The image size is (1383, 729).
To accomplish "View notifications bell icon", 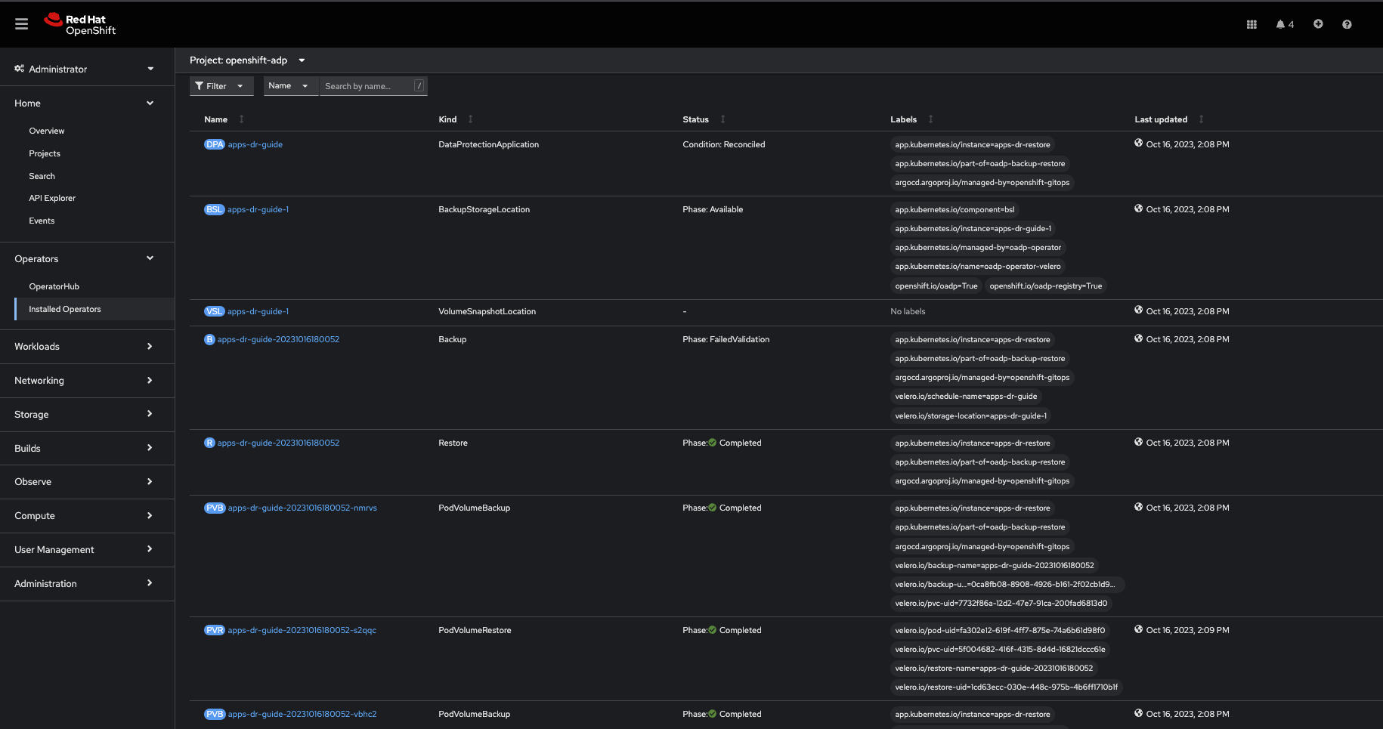I will (x=1284, y=24).
